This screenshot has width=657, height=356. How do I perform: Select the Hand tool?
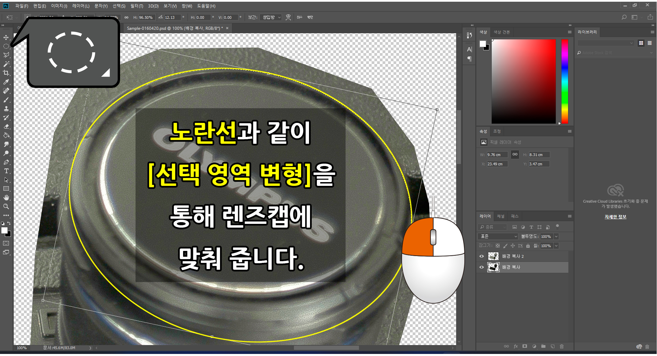click(6, 198)
